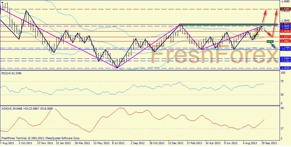Click the 2 Sep 2012 date label
Viewport: 291px width, 147px height.
pyautogui.click(x=137, y=143)
